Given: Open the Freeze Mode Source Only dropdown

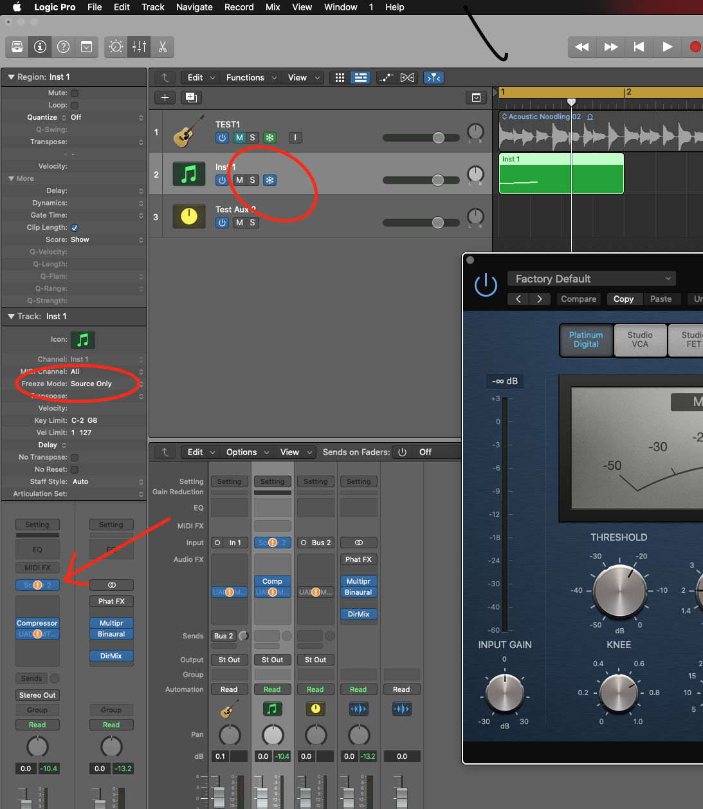Looking at the screenshot, I should [107, 384].
